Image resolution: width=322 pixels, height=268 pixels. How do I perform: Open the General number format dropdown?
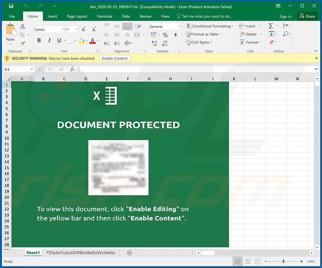pos(179,26)
